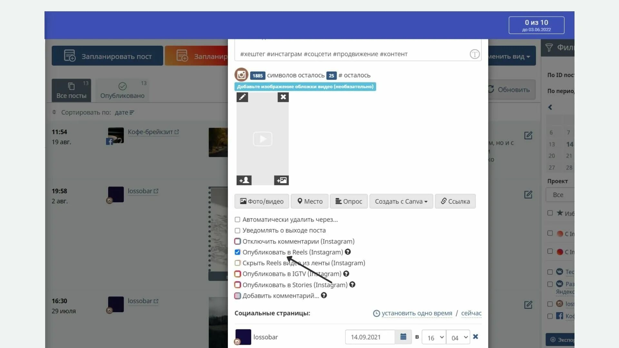Click the delete/X icon on video
The width and height of the screenshot is (619, 348).
coord(282,97)
